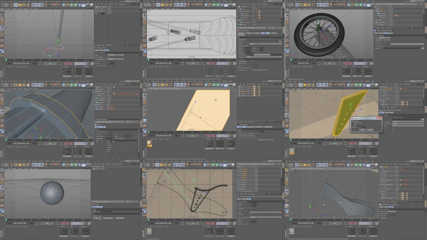Click green NURBS generator icon in spring window
Screen dimensions: 427x240
click(x=72, y=5)
